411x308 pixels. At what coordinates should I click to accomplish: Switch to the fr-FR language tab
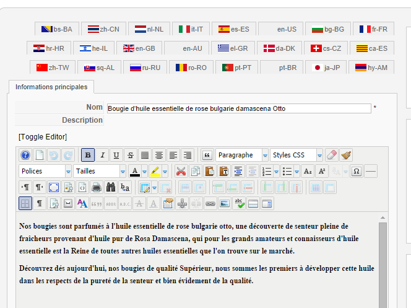(x=373, y=29)
